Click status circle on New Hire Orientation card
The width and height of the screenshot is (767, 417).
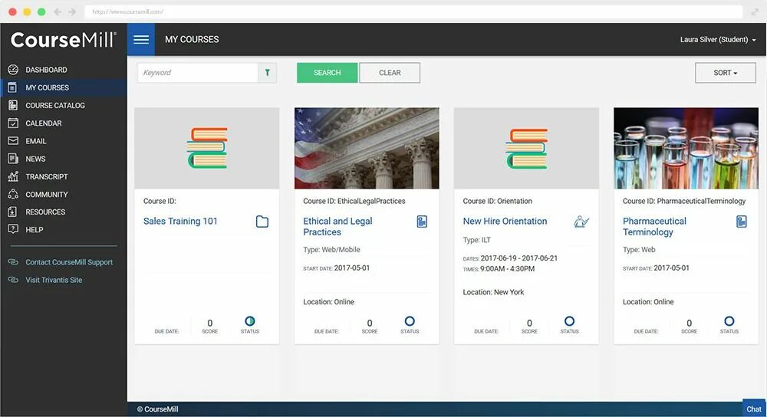[569, 321]
